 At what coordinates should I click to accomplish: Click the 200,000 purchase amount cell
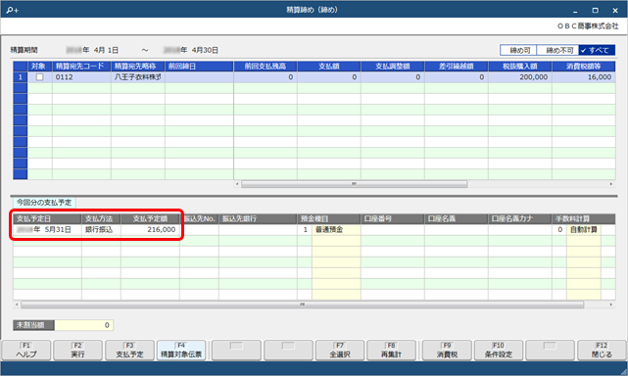point(520,77)
